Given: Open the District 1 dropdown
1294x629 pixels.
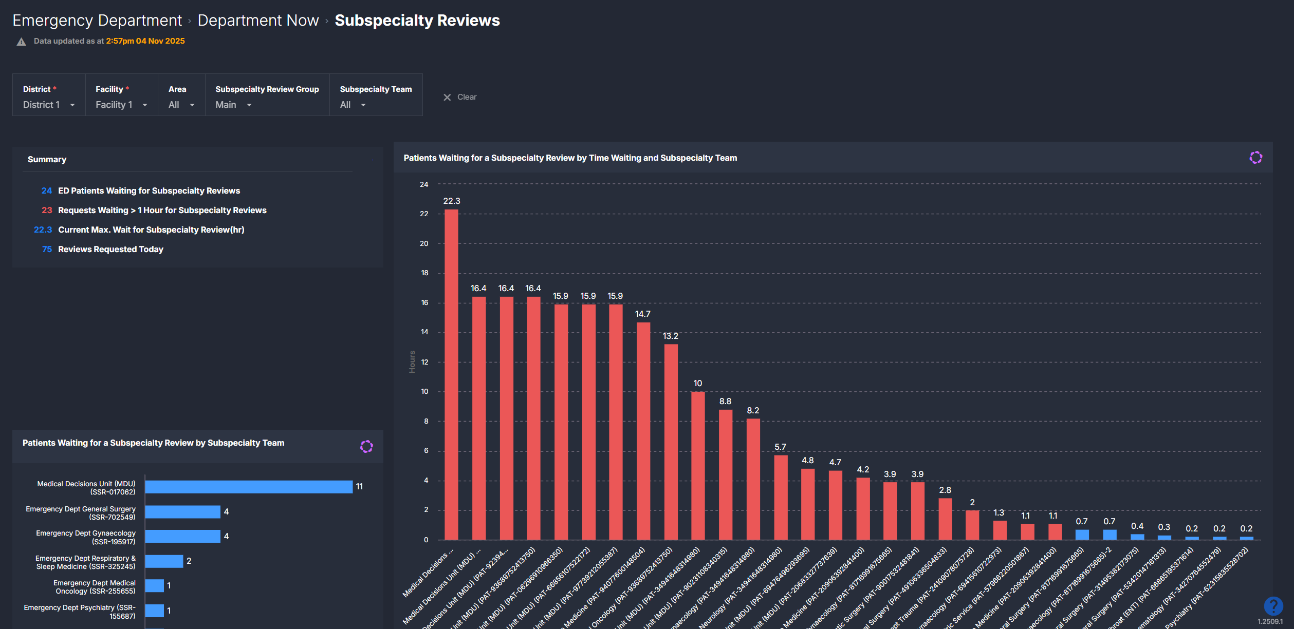Looking at the screenshot, I should click(x=49, y=105).
